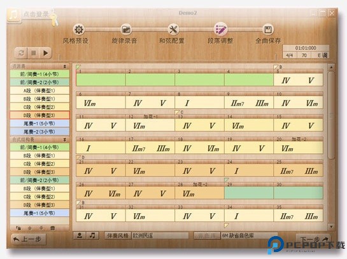Click the I chord in measure 34
The width and height of the screenshot is (347, 259).
[x=237, y=216]
